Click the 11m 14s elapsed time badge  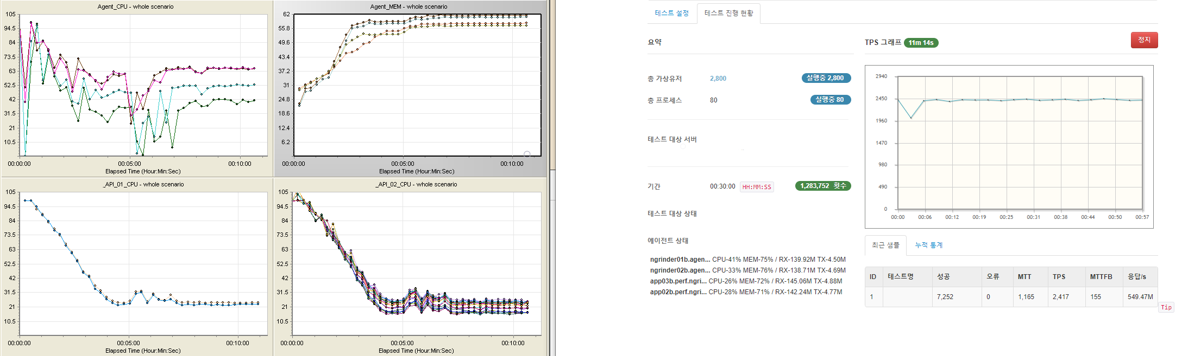point(921,43)
